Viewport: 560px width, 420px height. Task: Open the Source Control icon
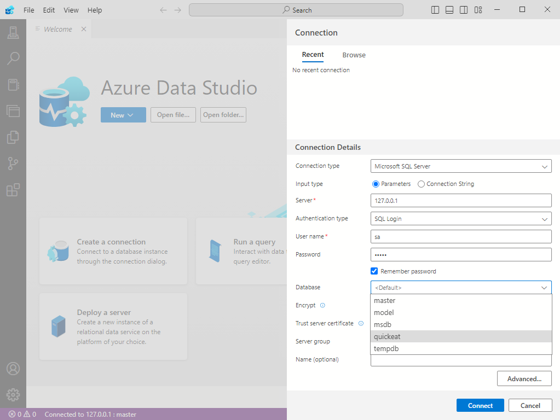coord(13,163)
